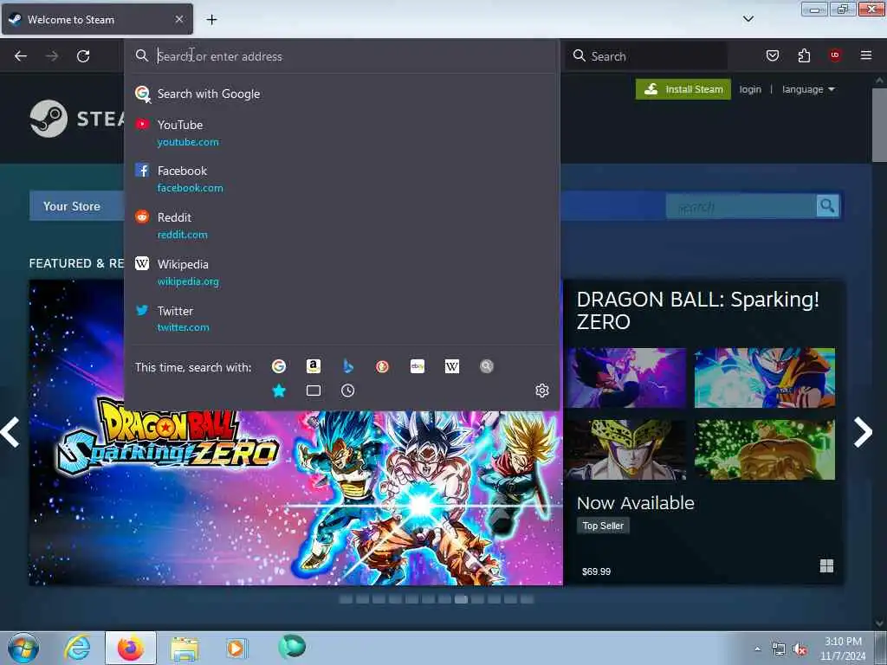The width and height of the screenshot is (887, 665).
Task: Search this time with DuckDuckGo icon
Action: click(382, 366)
